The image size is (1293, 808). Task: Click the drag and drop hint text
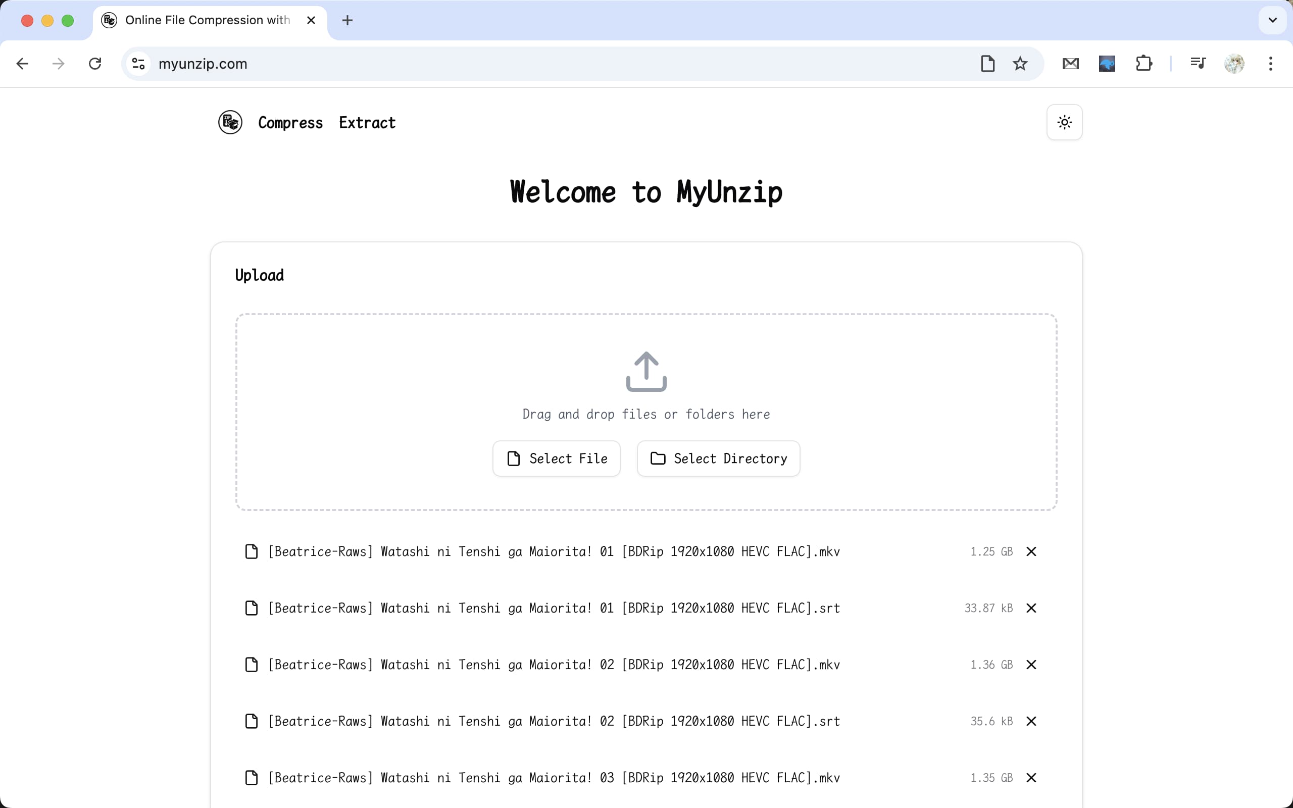coord(646,414)
